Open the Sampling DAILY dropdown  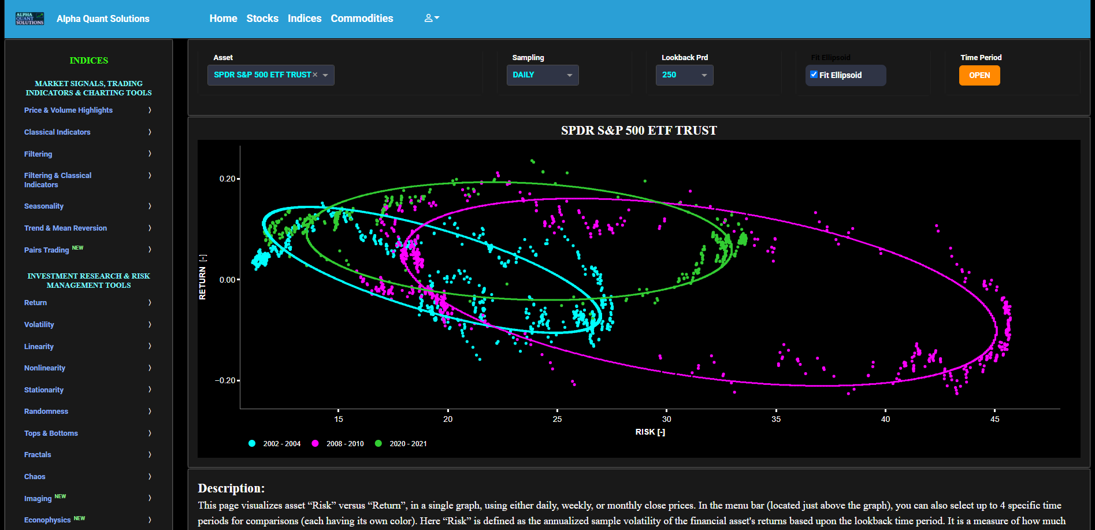point(543,75)
